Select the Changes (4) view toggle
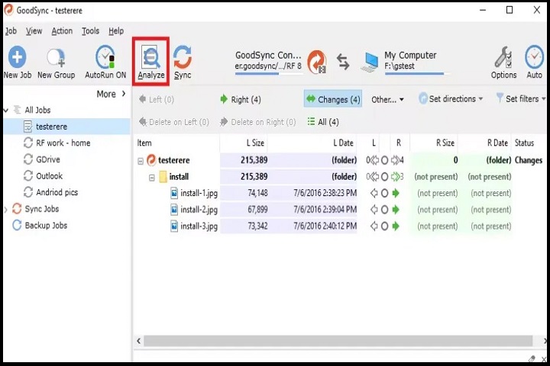 332,99
